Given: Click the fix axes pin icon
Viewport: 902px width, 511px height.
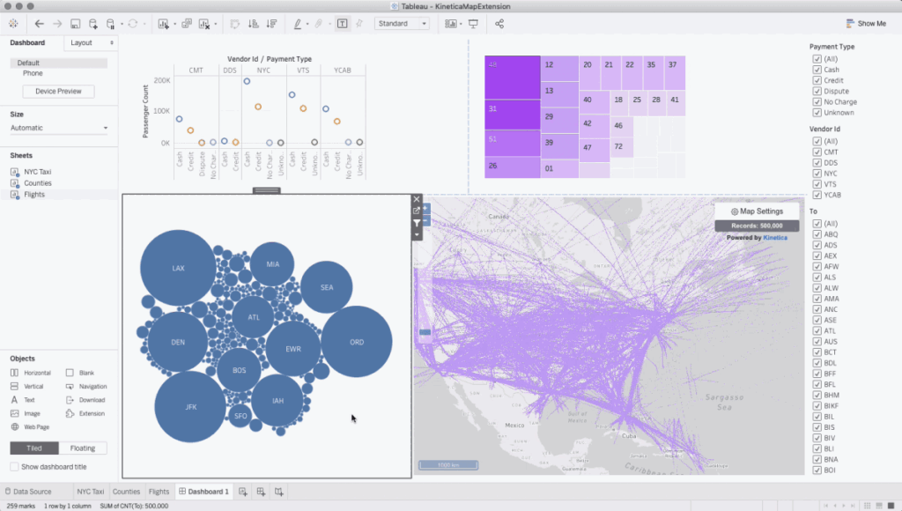Looking at the screenshot, I should point(359,24).
